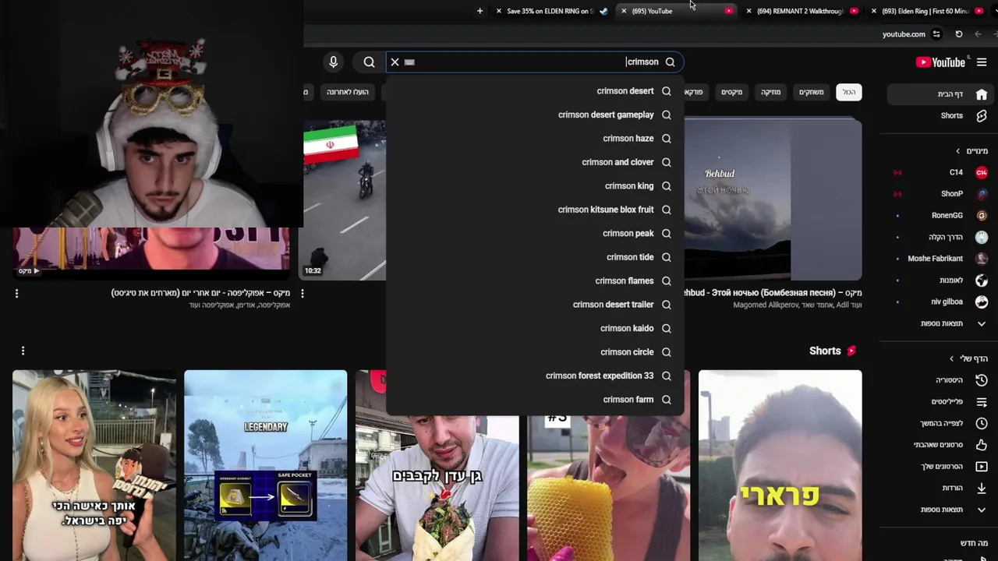Image resolution: width=998 pixels, height=561 pixels.
Task: Choose the 'crimson circle' suggestion
Action: coord(535,352)
